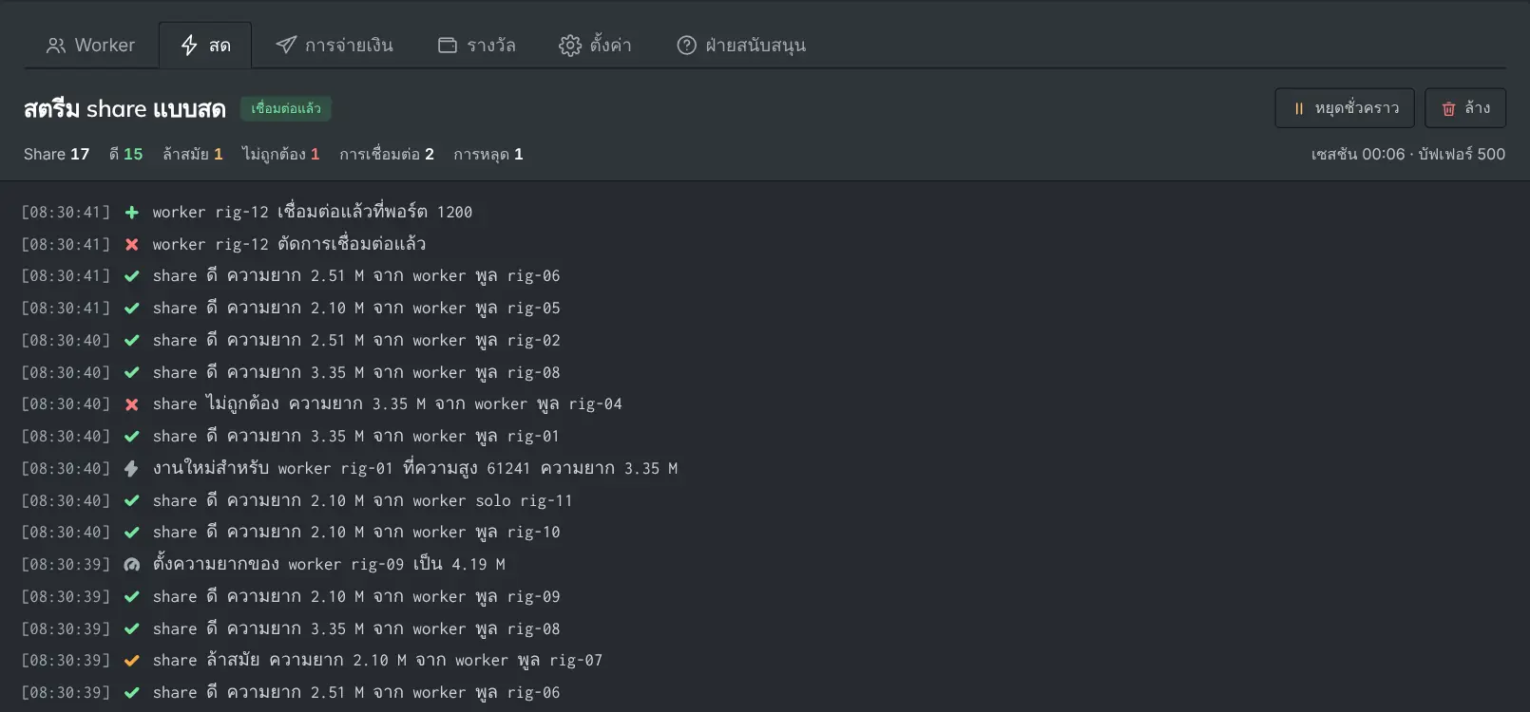Select the stale share rig-07 log text

[377, 661]
